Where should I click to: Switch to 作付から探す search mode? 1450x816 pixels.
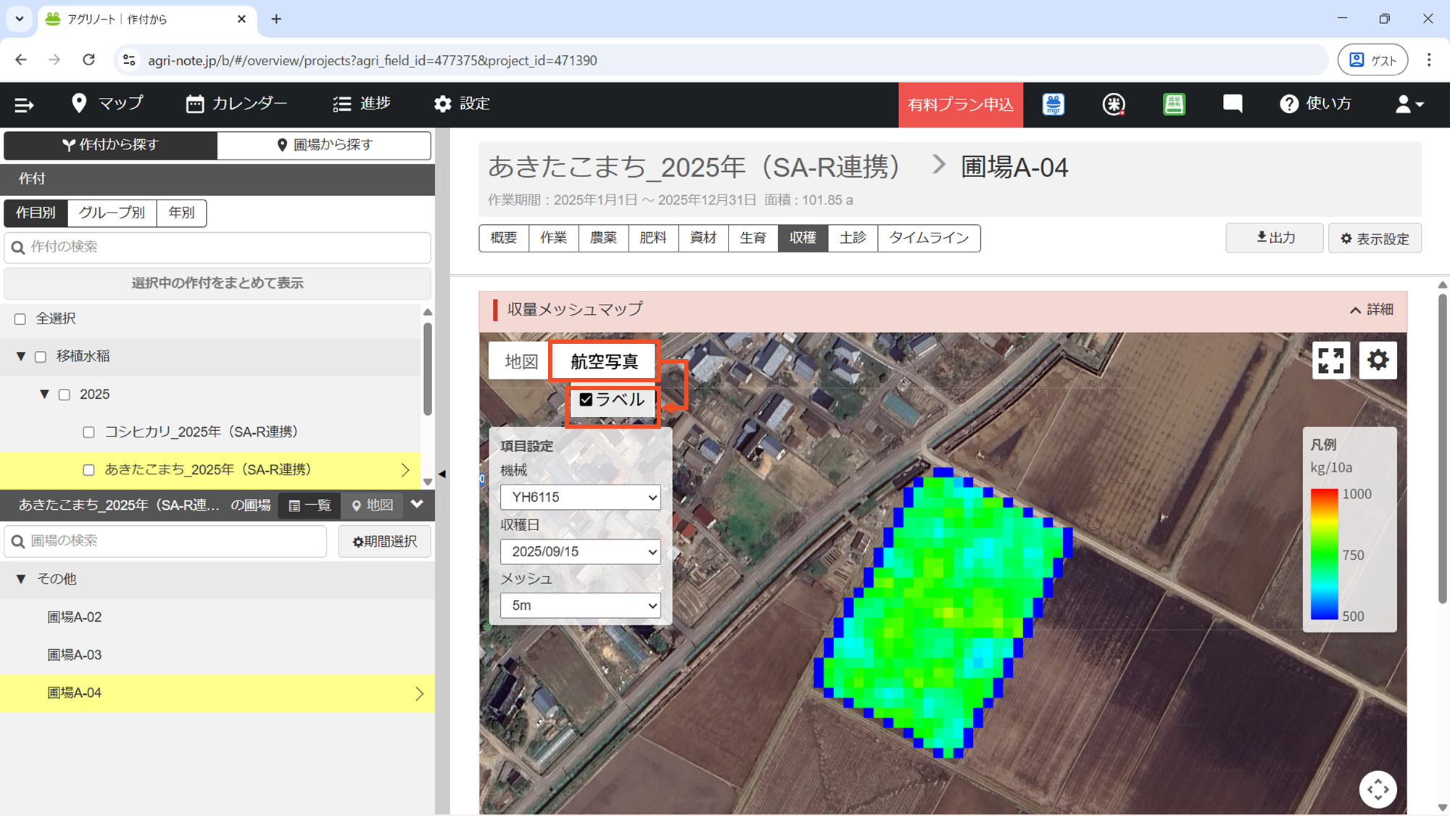[111, 145]
